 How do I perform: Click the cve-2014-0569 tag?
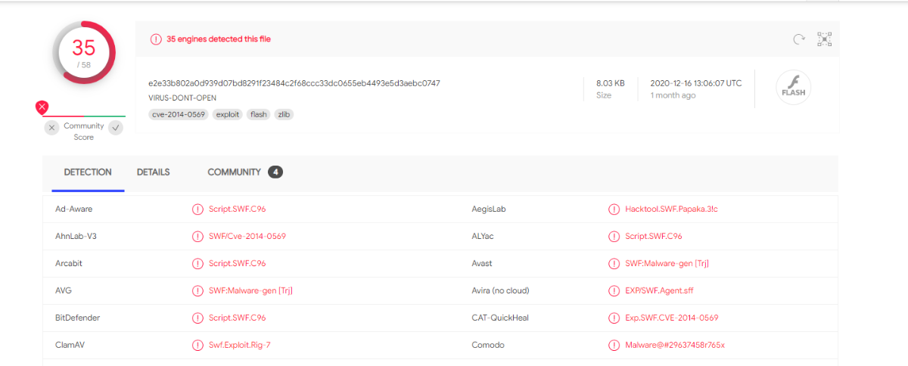[178, 114]
